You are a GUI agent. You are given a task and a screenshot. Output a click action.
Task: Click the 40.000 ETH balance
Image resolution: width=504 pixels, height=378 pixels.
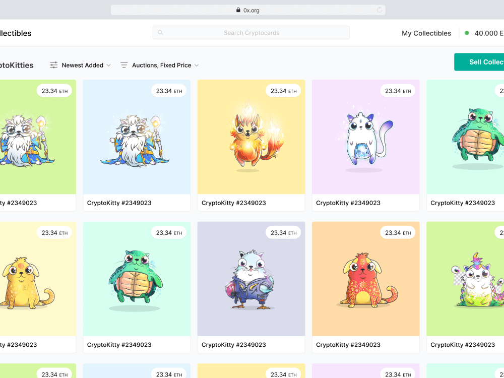tap(489, 33)
